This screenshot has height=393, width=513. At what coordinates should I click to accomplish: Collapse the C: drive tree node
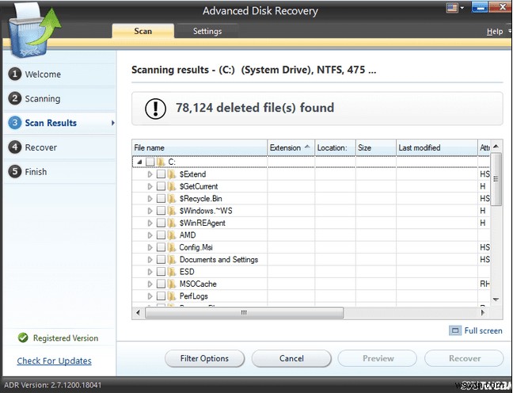click(139, 162)
